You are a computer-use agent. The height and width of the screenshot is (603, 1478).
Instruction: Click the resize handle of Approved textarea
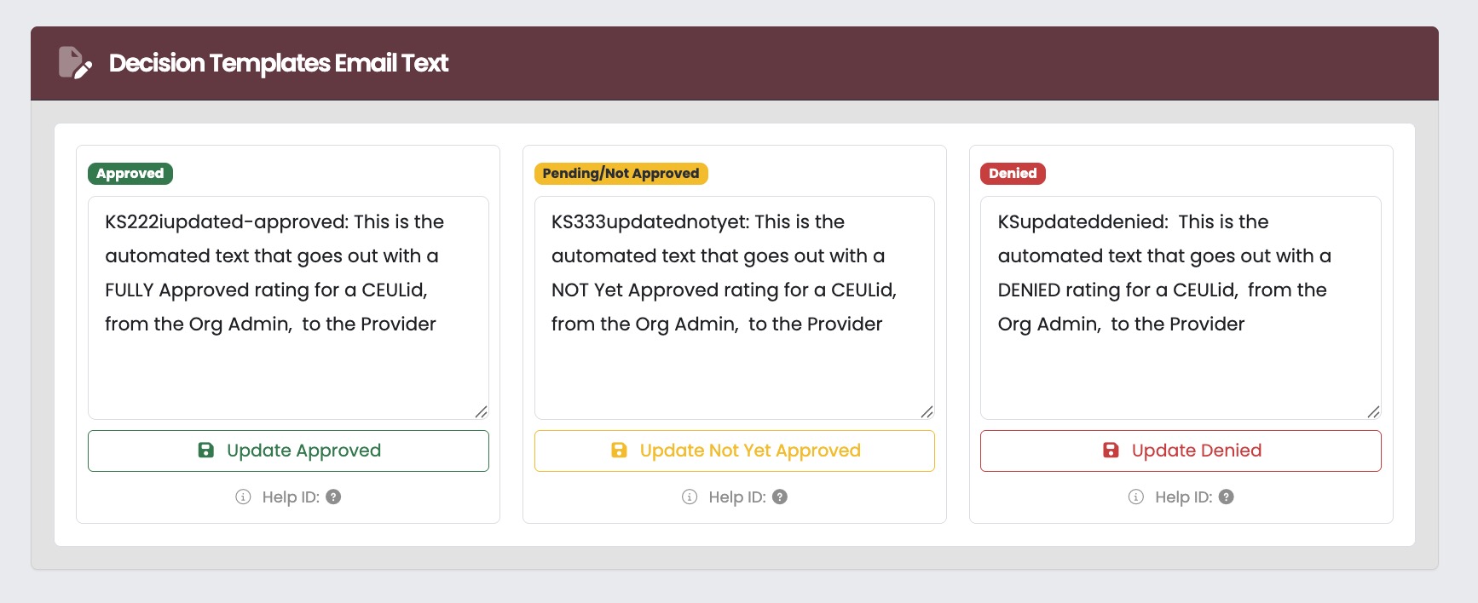click(x=482, y=412)
